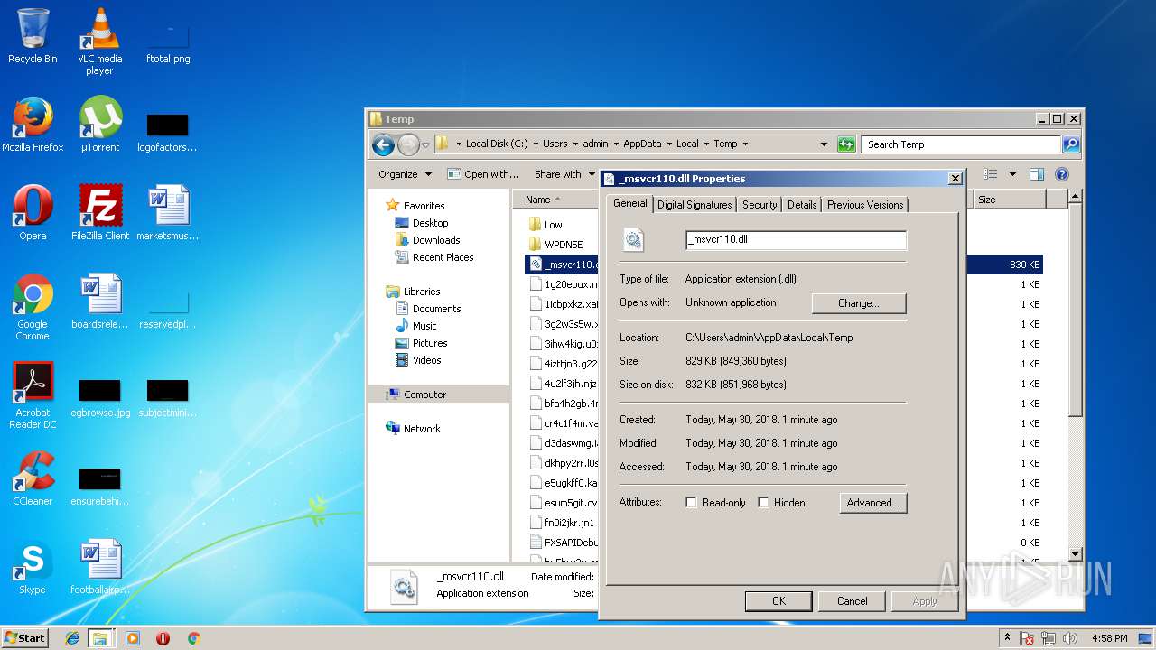This screenshot has width=1156, height=650.
Task: Select the Low folder row
Action: coord(562,225)
